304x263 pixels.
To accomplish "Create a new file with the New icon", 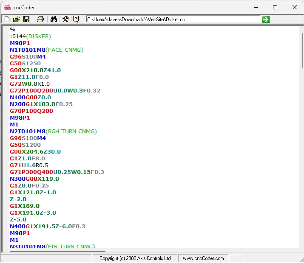I will (x=7, y=19).
